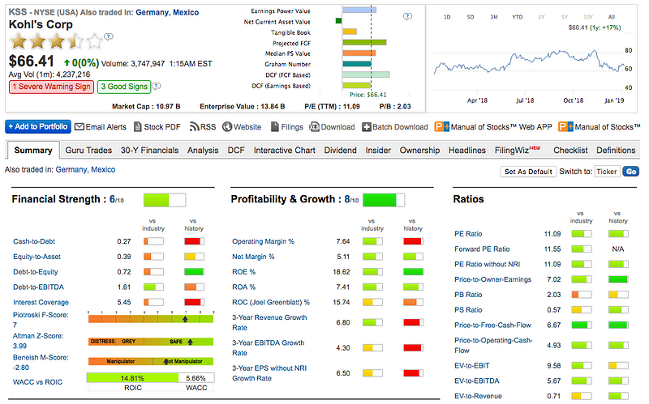Screen dimensions: 649x404
Task: Click the one-year price chart
Action: (x=529, y=64)
